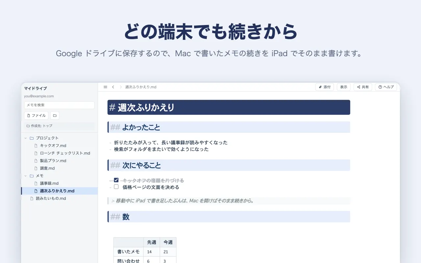The width and height of the screenshot is (421, 263).
Task: Click the メモを検索 search field
Action: coord(59,105)
